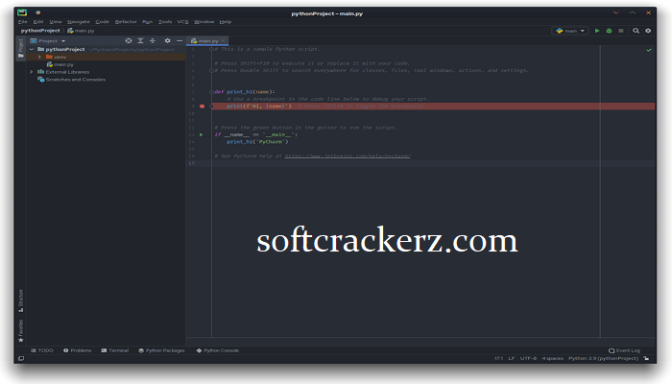Click the read-only lock icon in status bar
Viewport: 672px width, 384px height.
(x=646, y=358)
